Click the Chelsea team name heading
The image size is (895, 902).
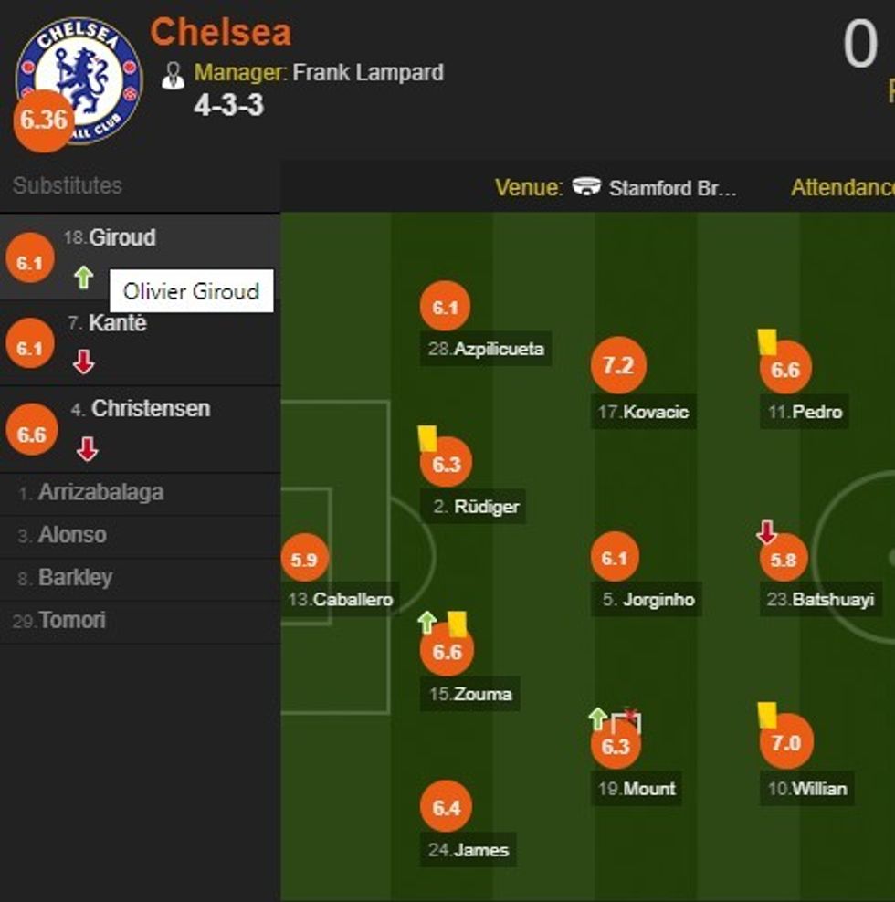point(220,33)
